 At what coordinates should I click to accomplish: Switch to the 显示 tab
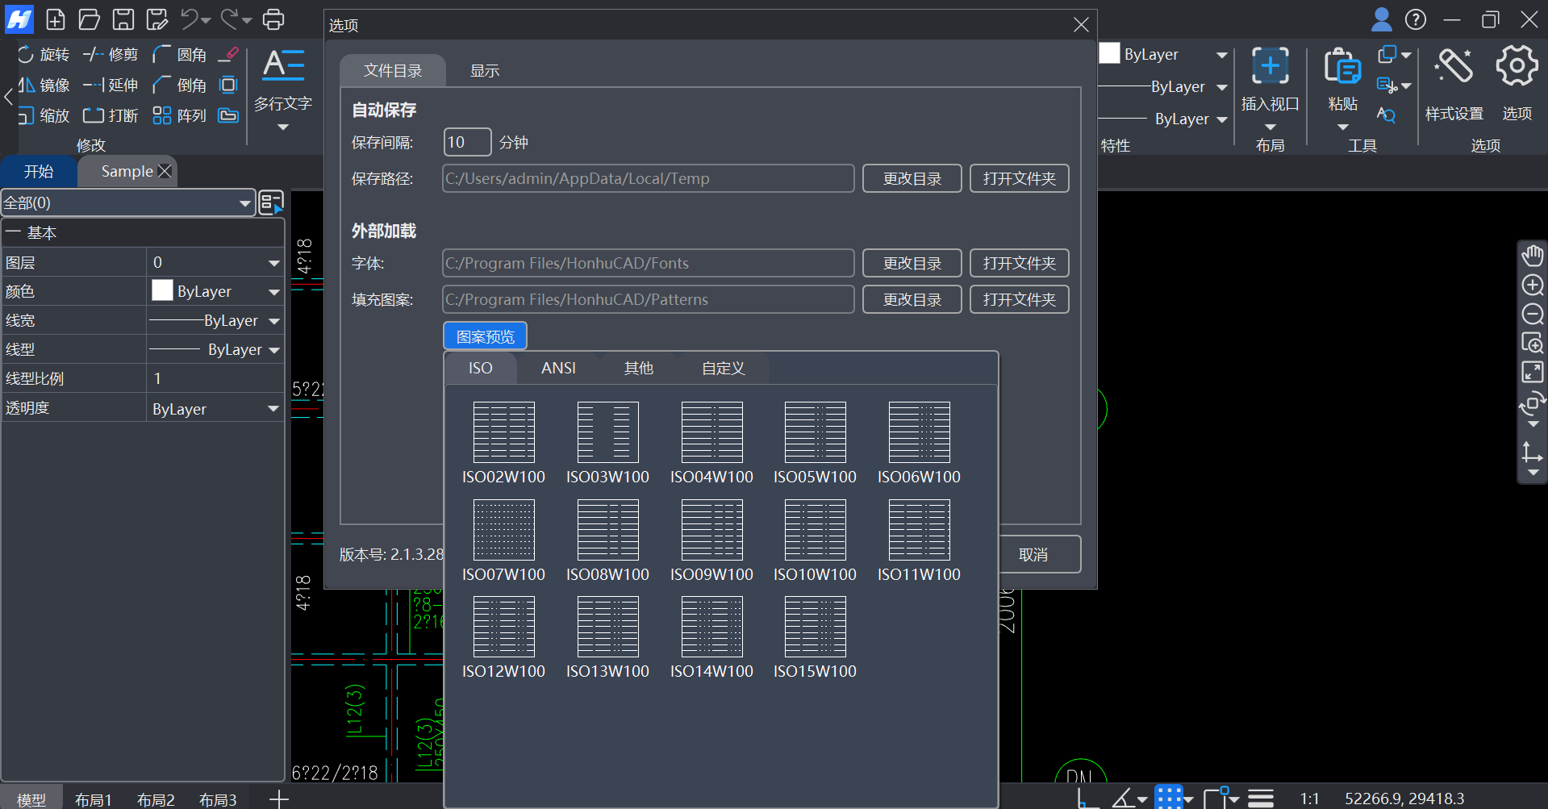[x=484, y=71]
